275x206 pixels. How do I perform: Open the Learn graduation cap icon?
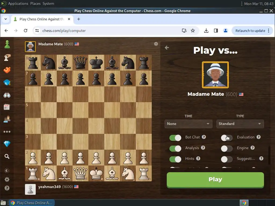(7, 82)
